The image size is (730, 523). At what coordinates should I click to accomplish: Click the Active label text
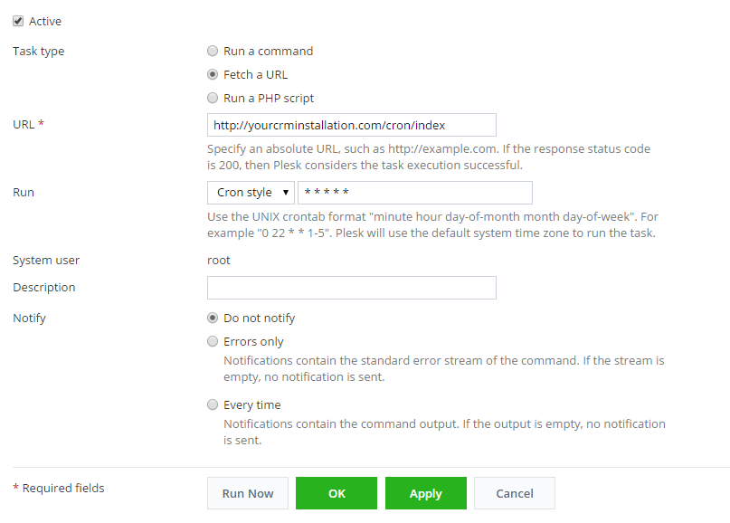coord(45,21)
